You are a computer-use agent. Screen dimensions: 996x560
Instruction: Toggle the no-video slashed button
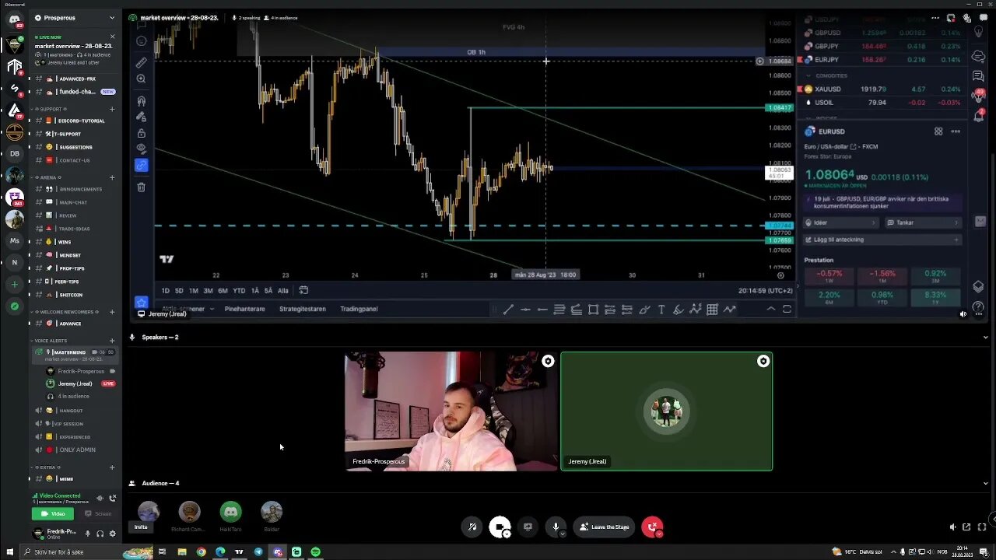click(472, 527)
